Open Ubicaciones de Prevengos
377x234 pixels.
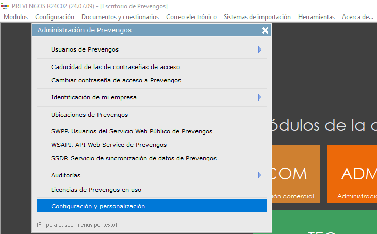point(89,115)
